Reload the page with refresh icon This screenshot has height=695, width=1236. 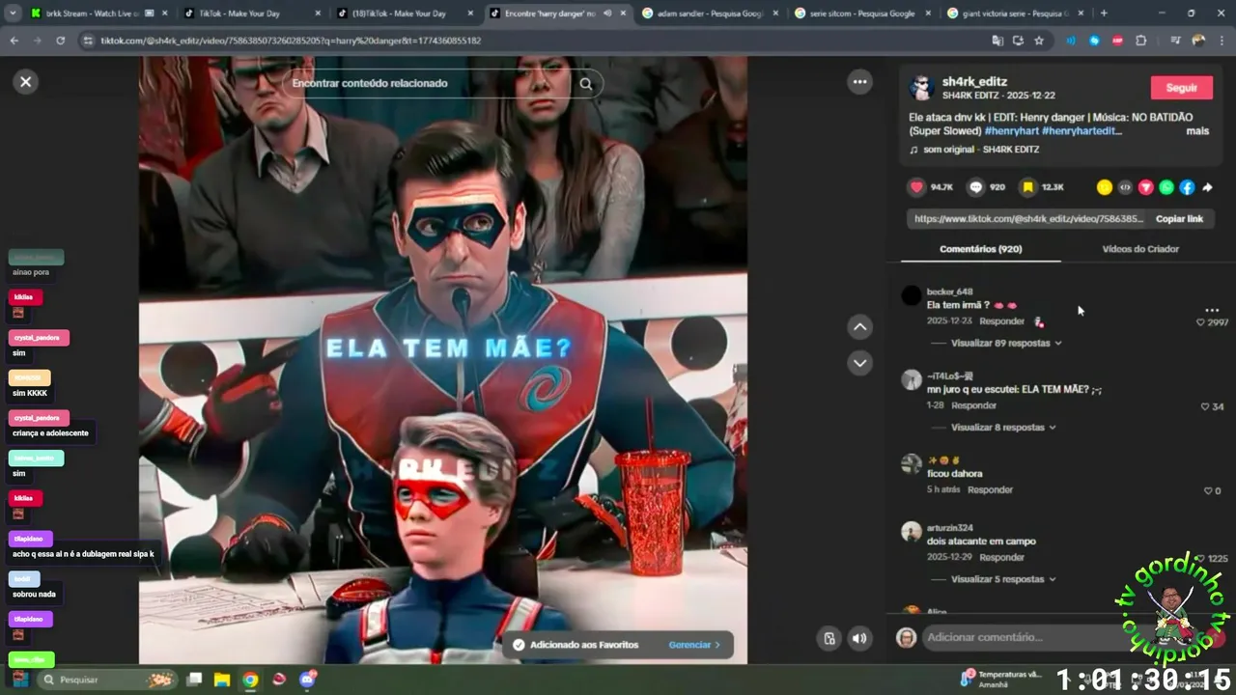click(60, 41)
